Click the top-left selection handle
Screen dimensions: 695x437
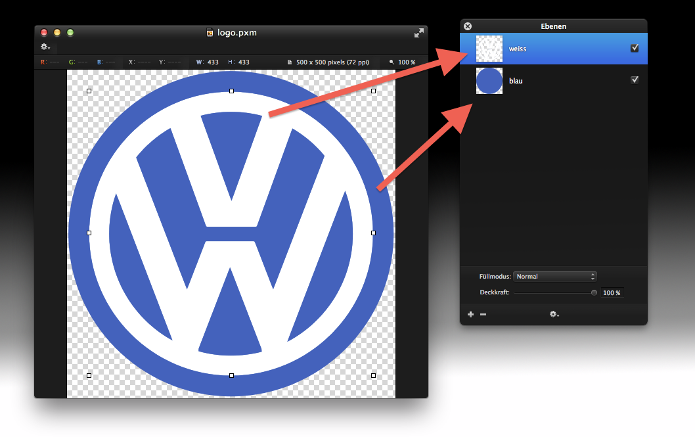point(89,91)
